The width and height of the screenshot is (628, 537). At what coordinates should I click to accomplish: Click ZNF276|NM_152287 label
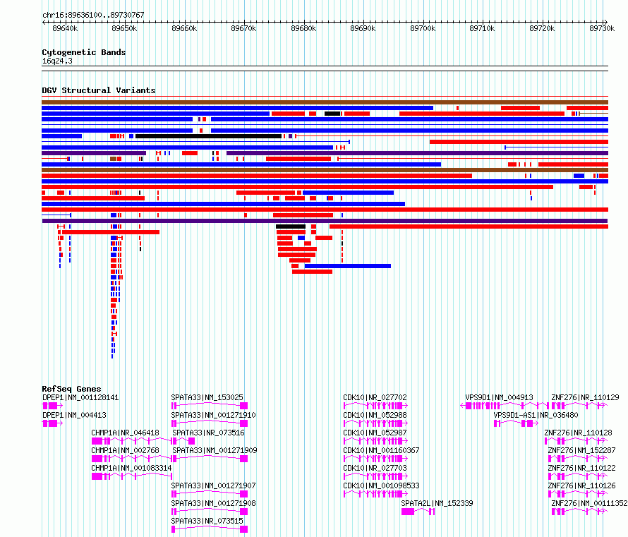pyautogui.click(x=581, y=450)
